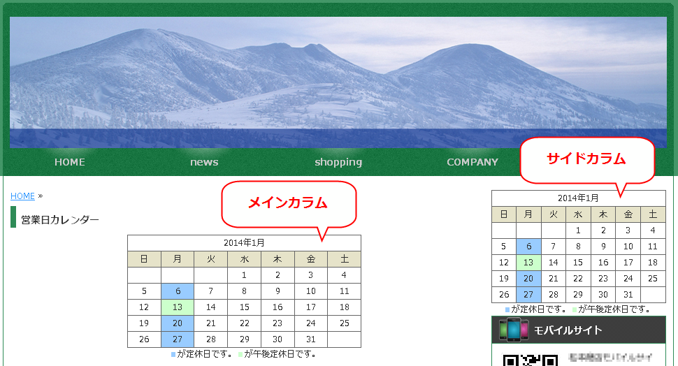Click day 13 in the main calendar
The width and height of the screenshot is (678, 366).
click(x=178, y=307)
